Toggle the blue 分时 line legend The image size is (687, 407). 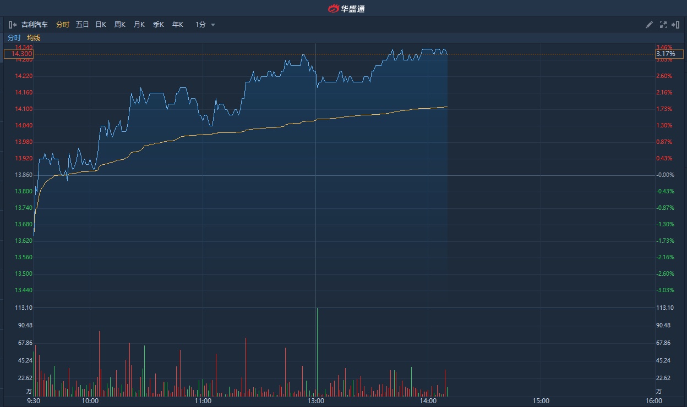point(14,38)
